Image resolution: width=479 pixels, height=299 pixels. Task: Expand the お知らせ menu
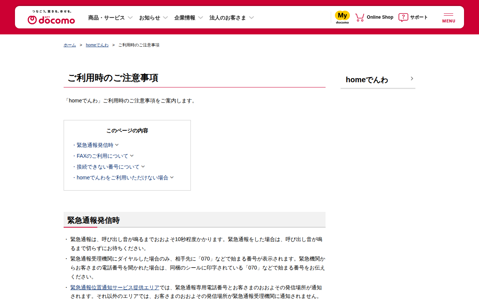(153, 18)
